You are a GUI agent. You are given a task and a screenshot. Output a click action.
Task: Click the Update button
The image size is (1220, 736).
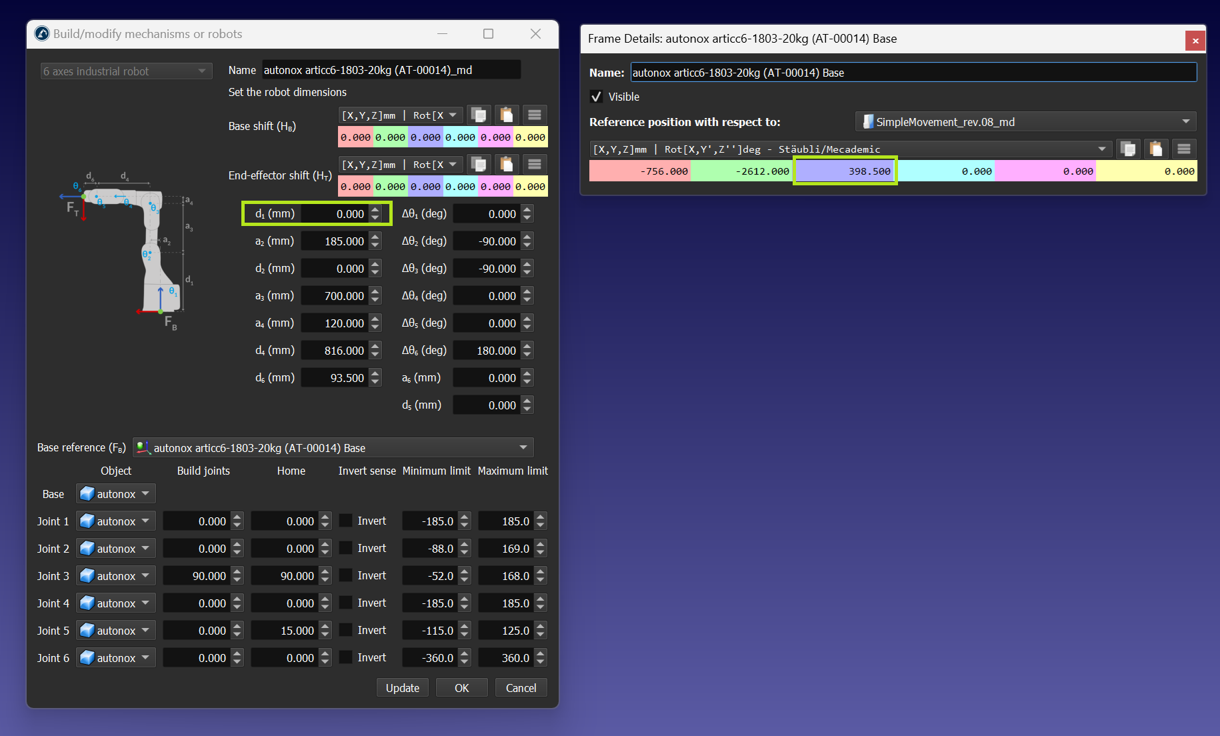(x=402, y=688)
